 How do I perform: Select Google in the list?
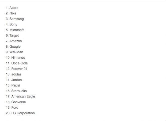[x=13, y=47]
